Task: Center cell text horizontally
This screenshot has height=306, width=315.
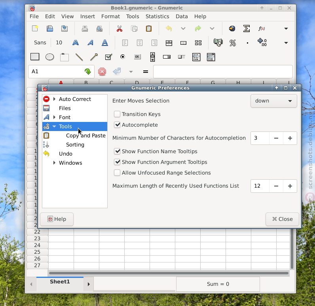Action: [140, 43]
